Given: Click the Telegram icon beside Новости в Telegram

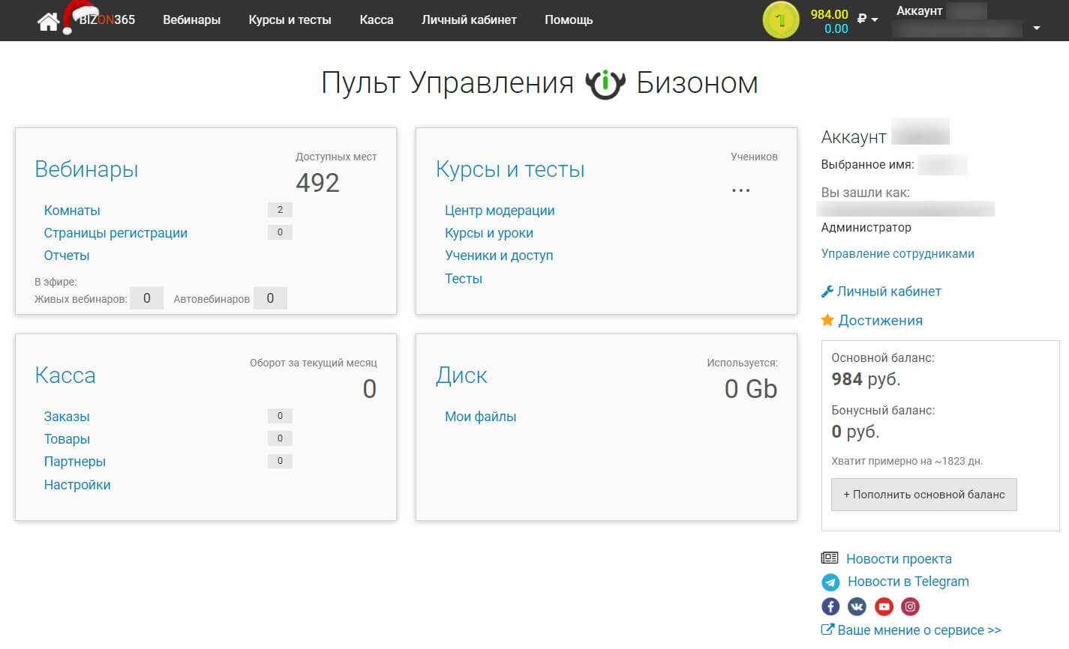Looking at the screenshot, I should 830,582.
